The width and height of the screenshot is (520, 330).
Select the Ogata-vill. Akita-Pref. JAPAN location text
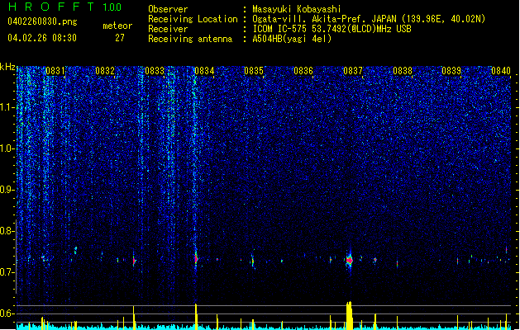click(369, 19)
